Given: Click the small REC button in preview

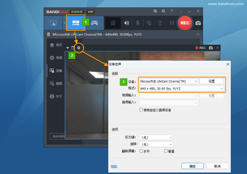Looking at the screenshot, I should [200, 48].
